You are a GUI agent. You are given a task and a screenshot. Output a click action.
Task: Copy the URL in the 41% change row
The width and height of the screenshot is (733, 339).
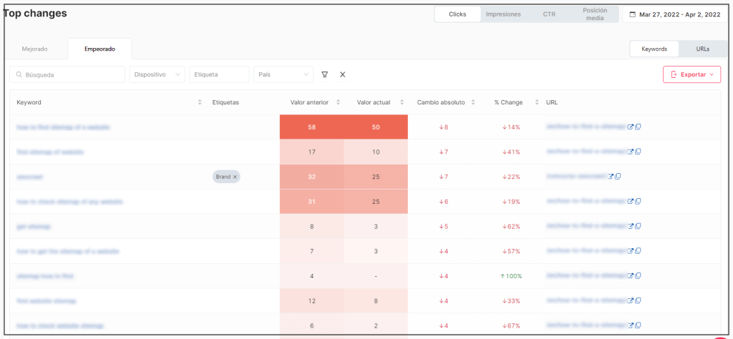(x=638, y=152)
